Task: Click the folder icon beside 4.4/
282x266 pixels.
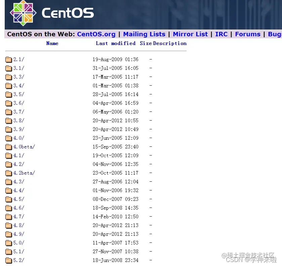Action: tap(9, 190)
